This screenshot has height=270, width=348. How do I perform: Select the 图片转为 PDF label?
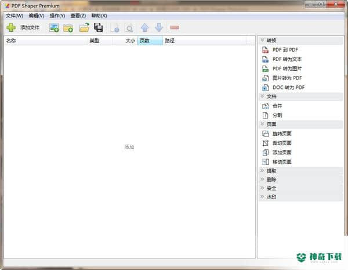287,78
